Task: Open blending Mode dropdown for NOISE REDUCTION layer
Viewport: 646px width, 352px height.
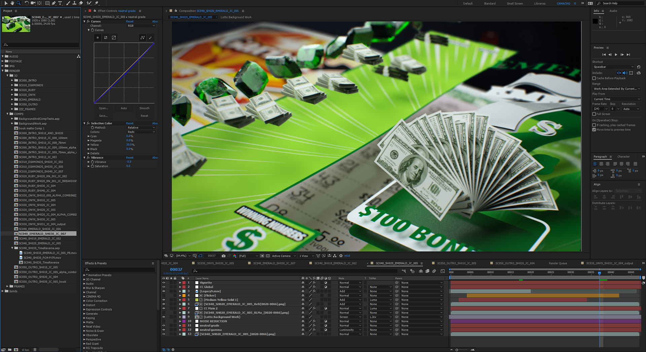Action: 350,321
